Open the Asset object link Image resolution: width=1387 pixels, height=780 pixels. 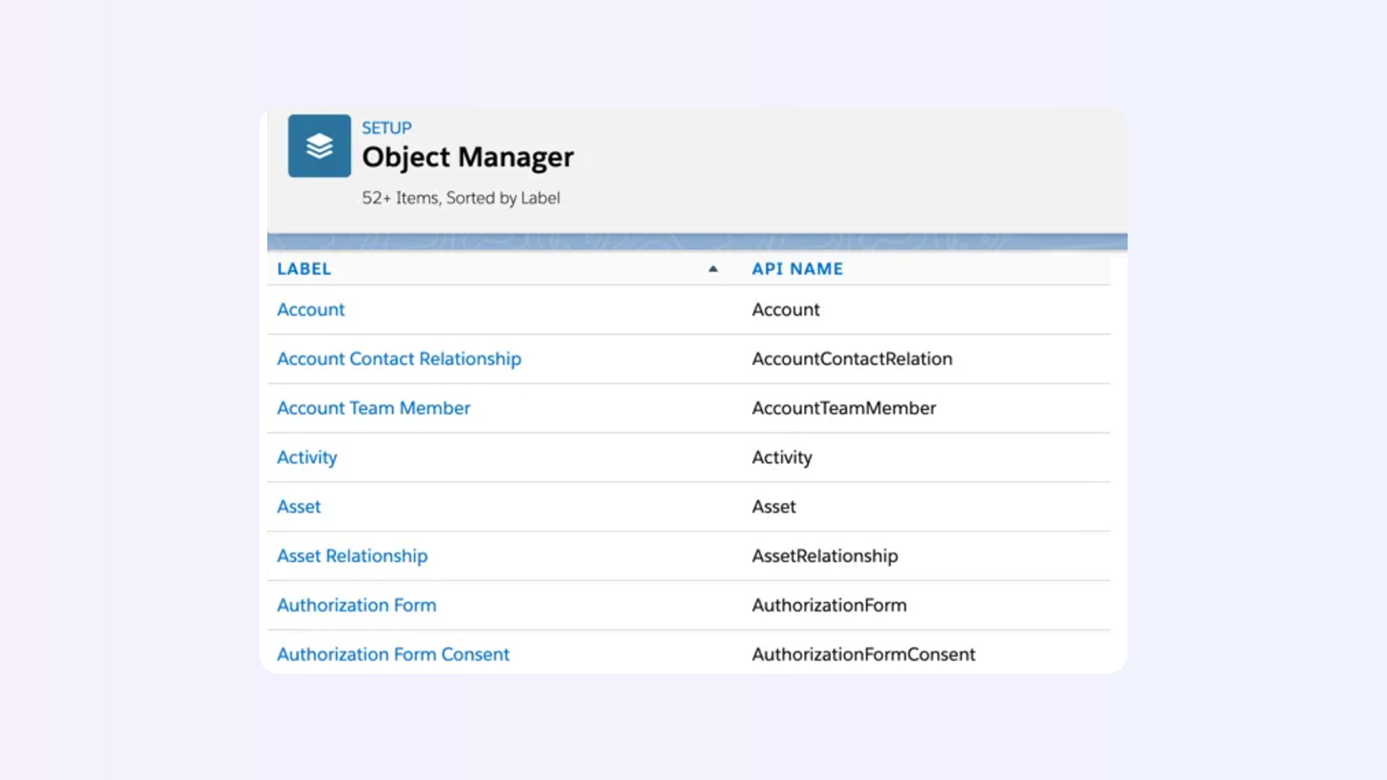coord(299,507)
